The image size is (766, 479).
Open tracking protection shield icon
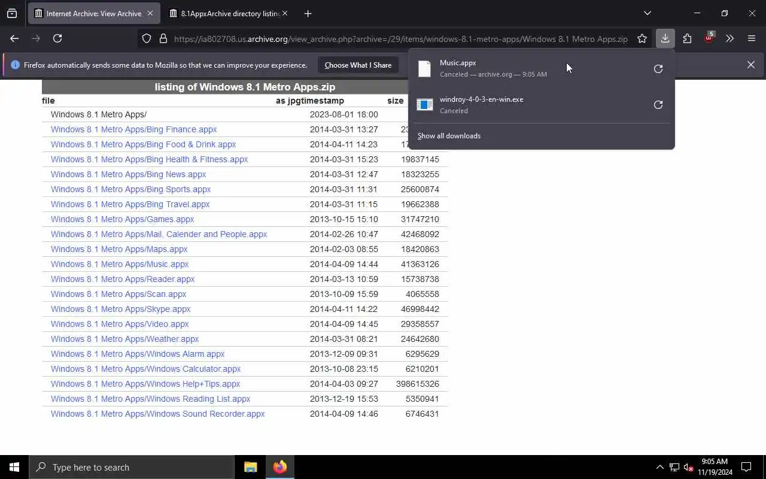(147, 38)
